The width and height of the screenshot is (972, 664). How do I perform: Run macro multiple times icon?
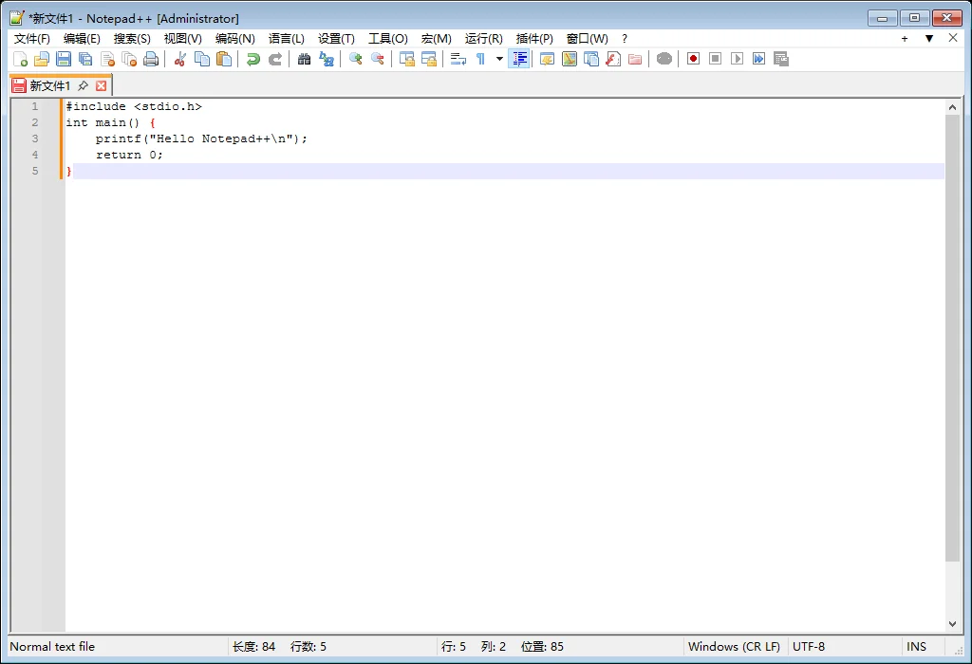click(758, 59)
